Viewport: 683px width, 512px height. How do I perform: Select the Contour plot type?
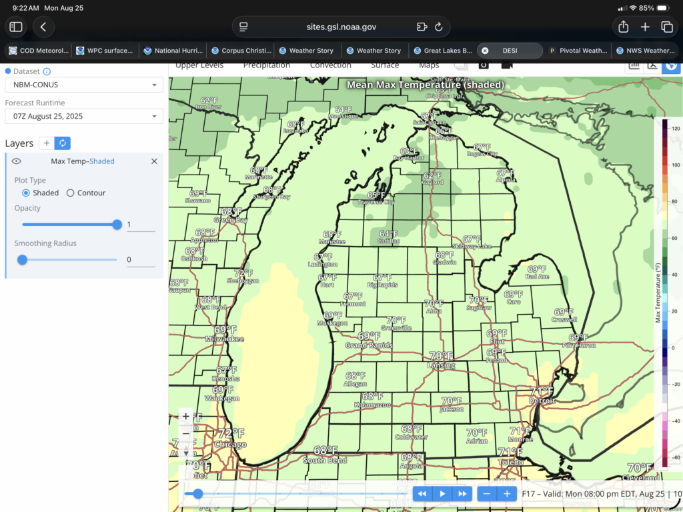click(71, 193)
